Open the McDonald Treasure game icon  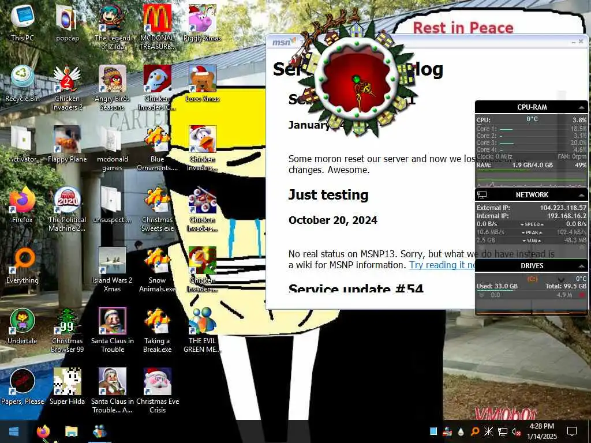click(x=157, y=27)
